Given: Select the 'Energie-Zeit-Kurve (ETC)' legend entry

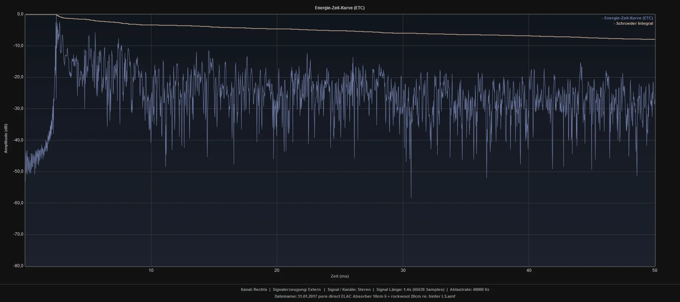Looking at the screenshot, I should pos(627,18).
